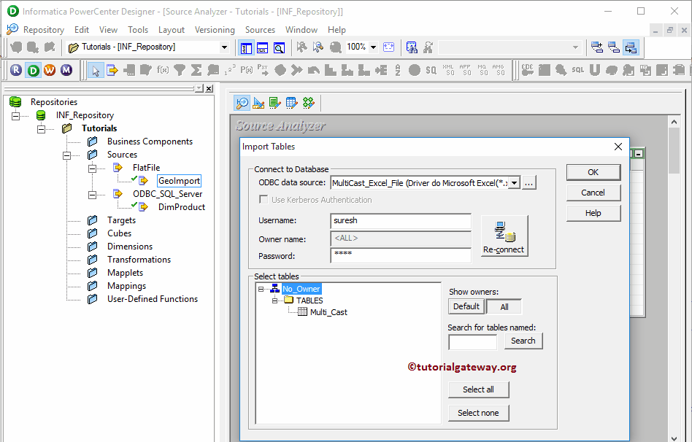Change the 100% zoom level value
The height and width of the screenshot is (442, 692).
point(355,47)
